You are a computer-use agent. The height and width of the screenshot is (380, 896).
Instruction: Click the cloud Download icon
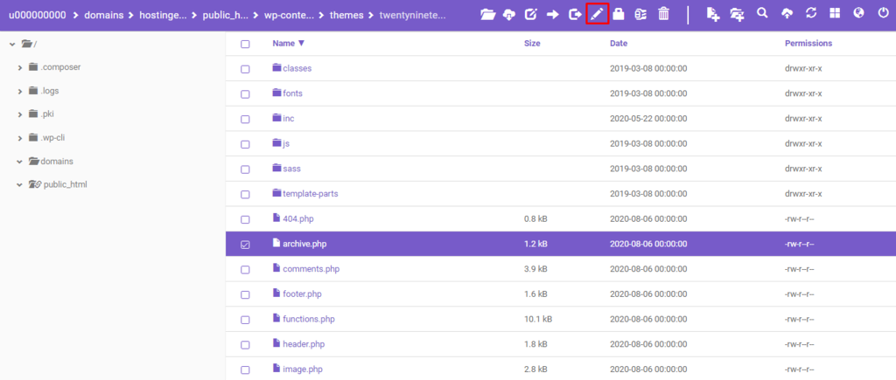click(x=508, y=15)
